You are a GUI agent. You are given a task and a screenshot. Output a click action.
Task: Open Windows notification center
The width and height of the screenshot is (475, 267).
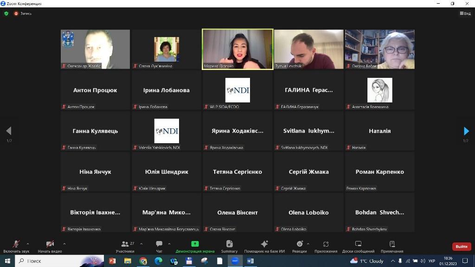(x=465, y=261)
